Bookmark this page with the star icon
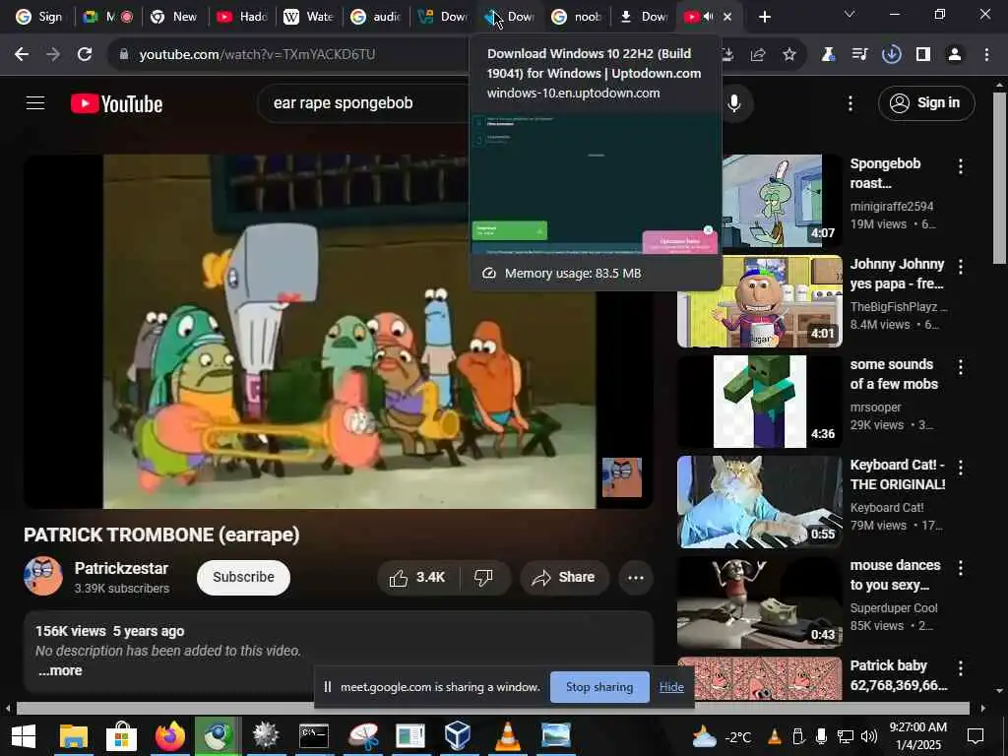 coord(789,55)
